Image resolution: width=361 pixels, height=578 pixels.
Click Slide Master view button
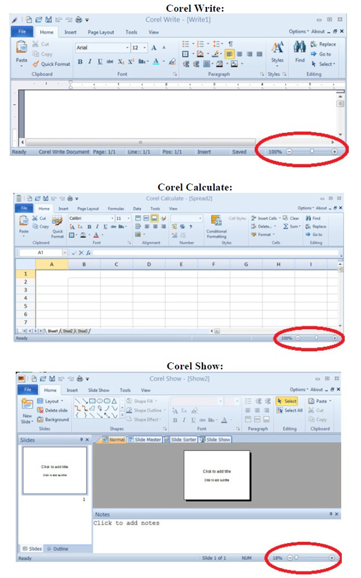coord(144,440)
